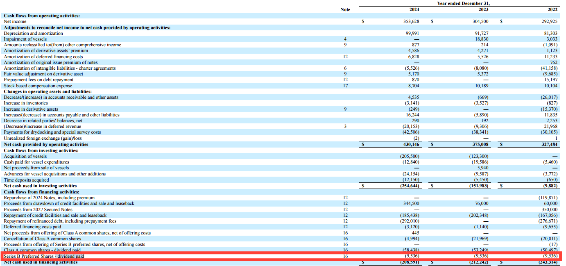566x266 pixels.
Task: Click Note 16 on Series B dividend row
Action: tap(345, 256)
